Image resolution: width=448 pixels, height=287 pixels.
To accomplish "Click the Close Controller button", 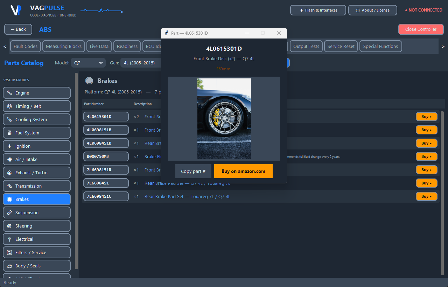I will pyautogui.click(x=421, y=29).
